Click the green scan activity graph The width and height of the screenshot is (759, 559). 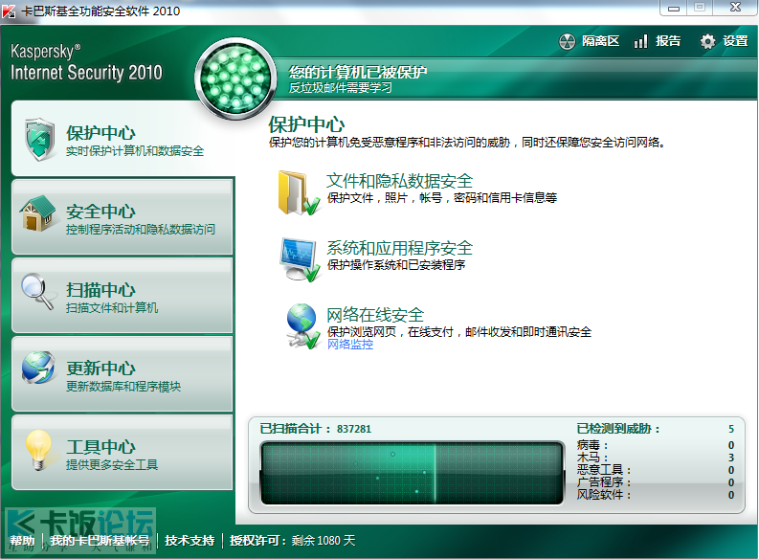coord(413,473)
